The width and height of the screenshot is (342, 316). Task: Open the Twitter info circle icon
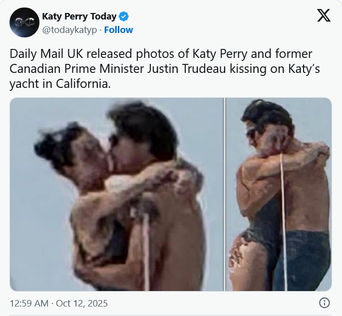(x=324, y=303)
